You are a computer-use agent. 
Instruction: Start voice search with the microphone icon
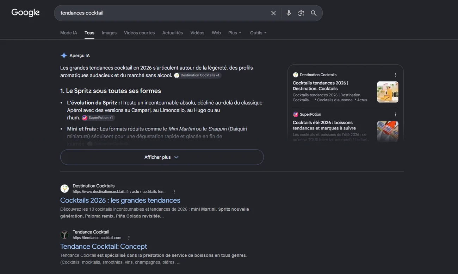coord(289,13)
